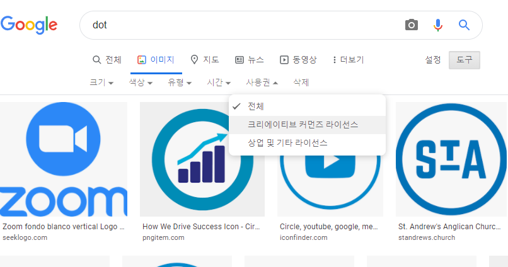Start voice search with the microphone icon
The width and height of the screenshot is (508, 267).
coord(438,25)
